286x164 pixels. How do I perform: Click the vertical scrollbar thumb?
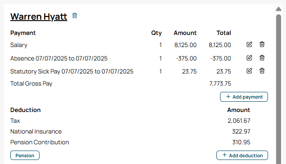click(278, 89)
